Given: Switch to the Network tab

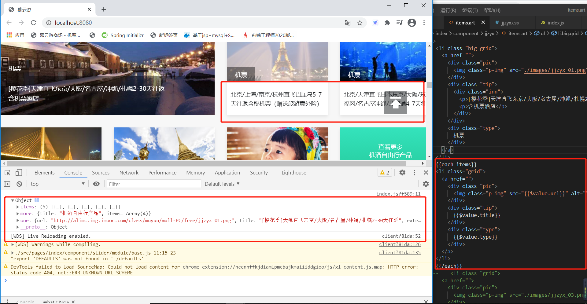Looking at the screenshot, I should pos(129,173).
